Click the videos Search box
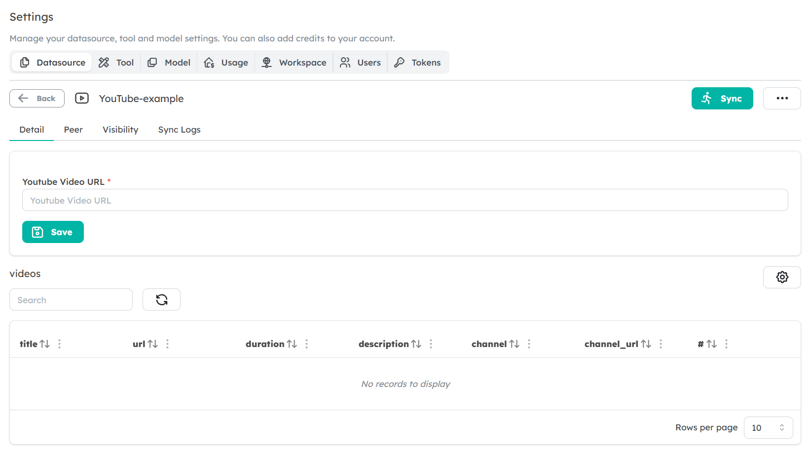 click(x=71, y=300)
